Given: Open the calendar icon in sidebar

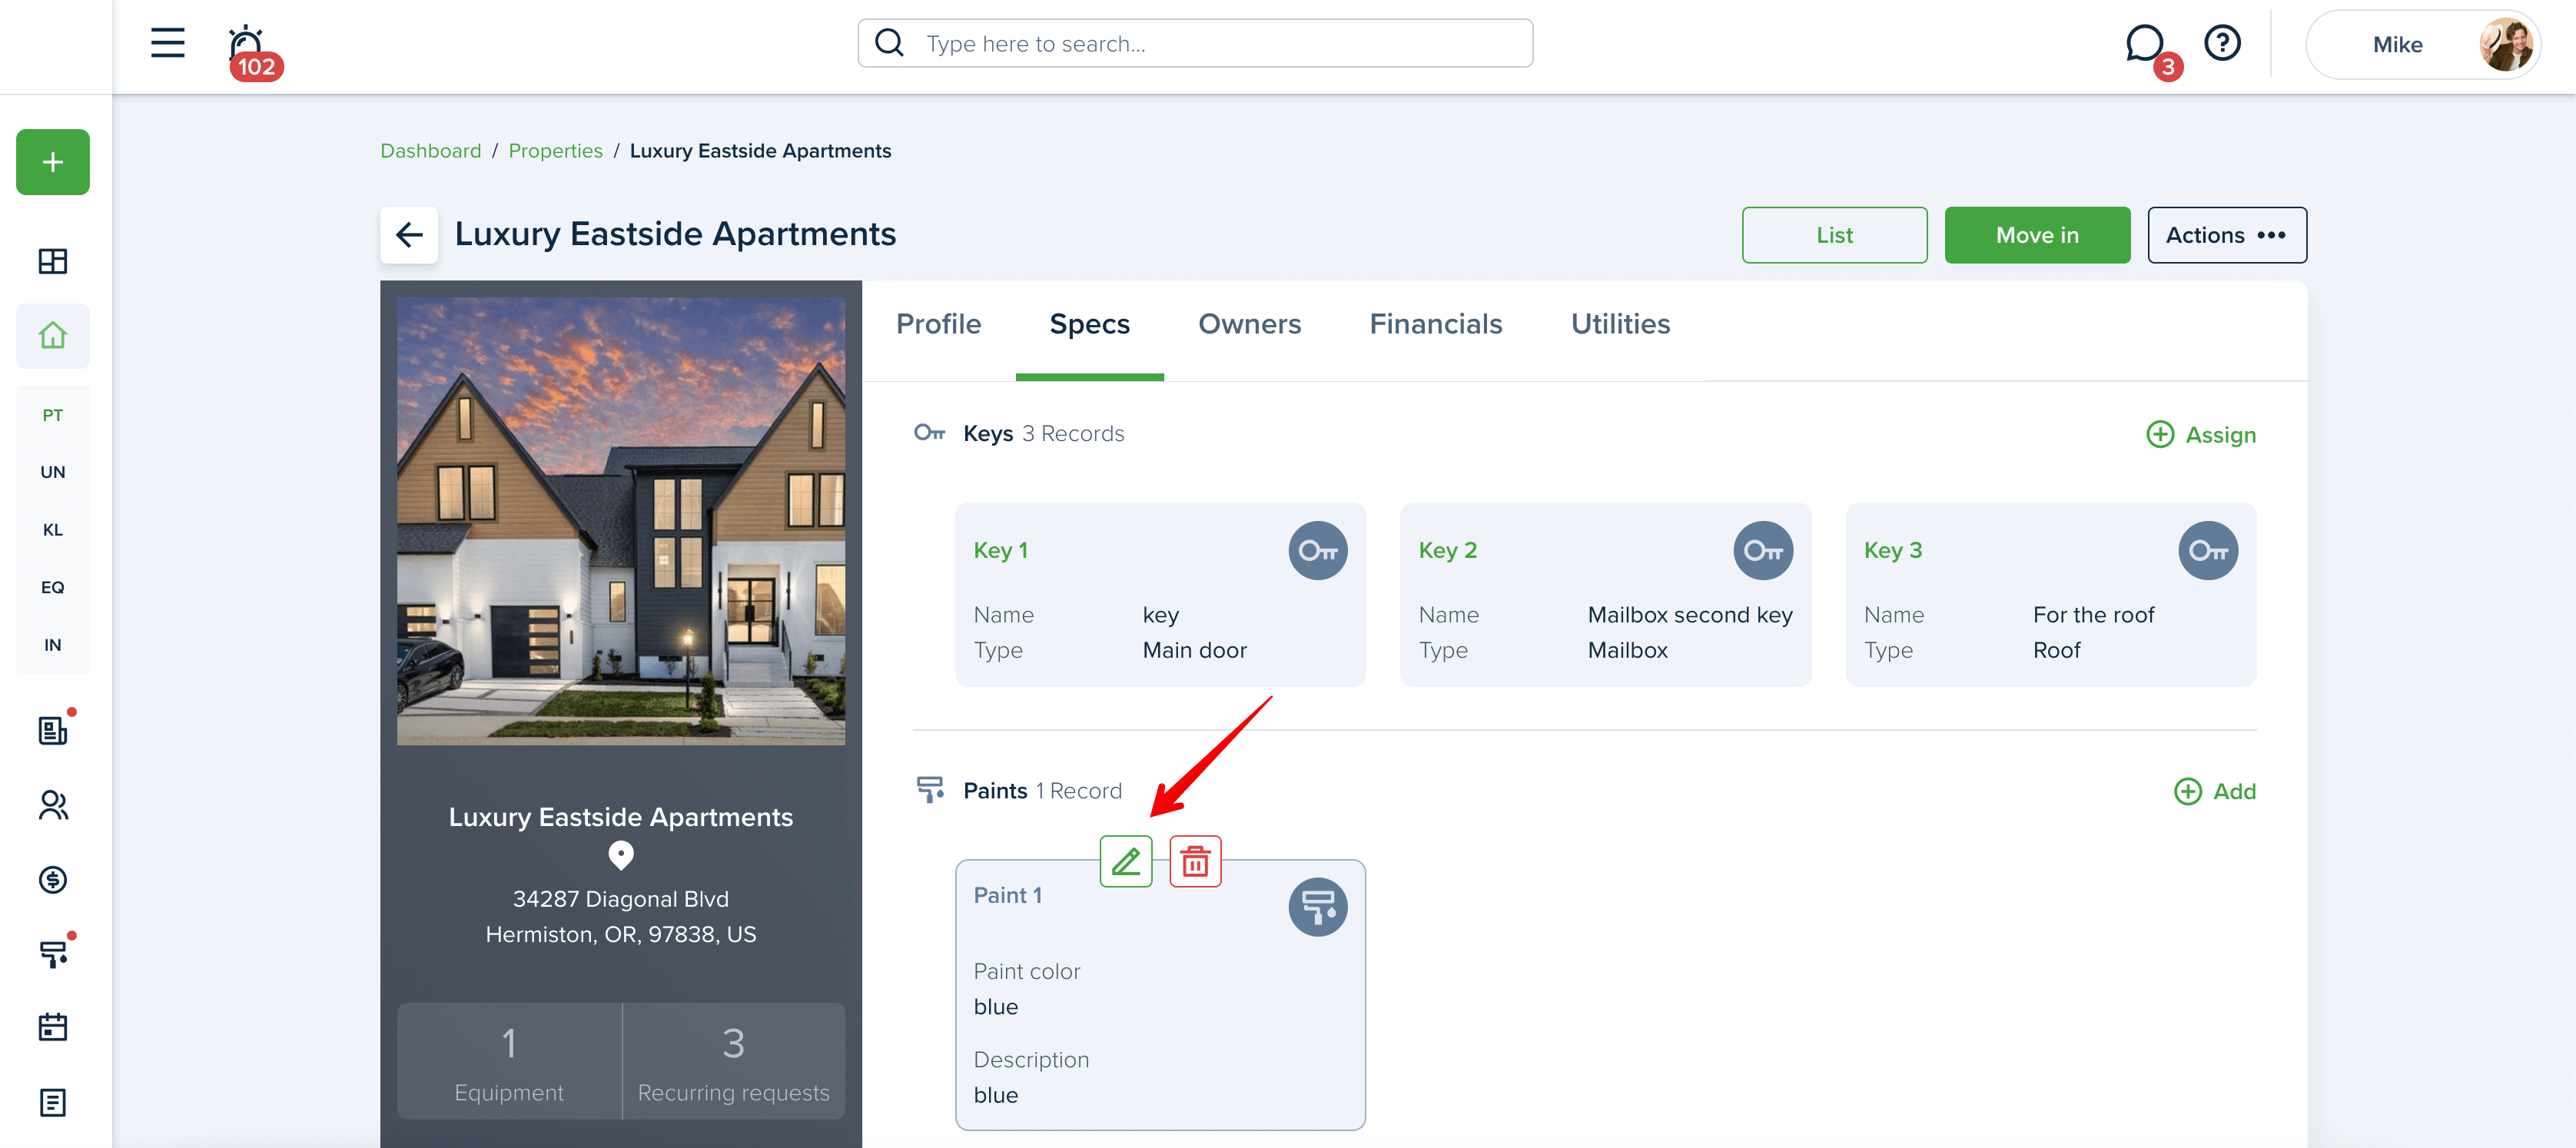Looking at the screenshot, I should (x=53, y=1027).
